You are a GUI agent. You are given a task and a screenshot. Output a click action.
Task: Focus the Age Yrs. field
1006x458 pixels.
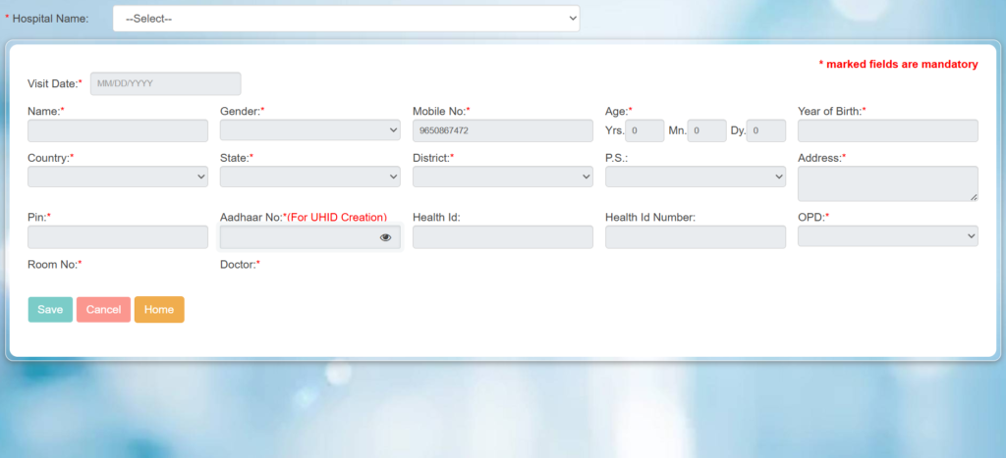tap(644, 130)
